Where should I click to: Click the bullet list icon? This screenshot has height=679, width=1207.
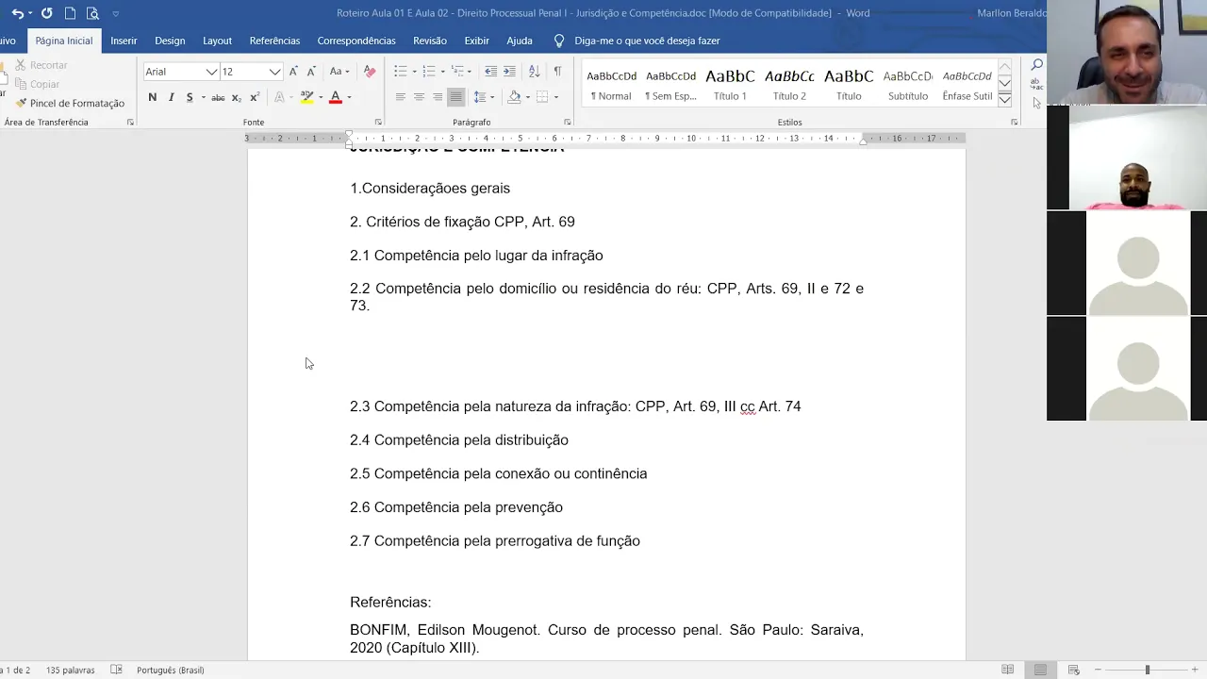click(x=400, y=72)
